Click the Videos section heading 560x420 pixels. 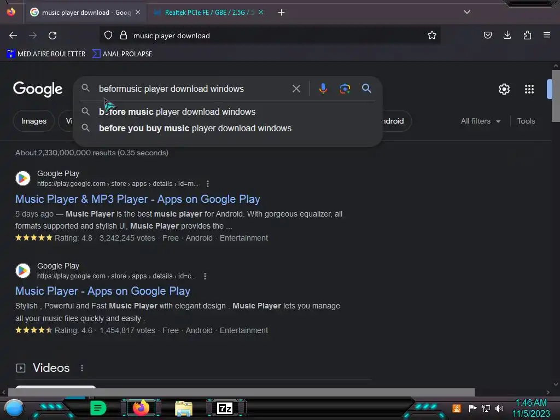51,368
